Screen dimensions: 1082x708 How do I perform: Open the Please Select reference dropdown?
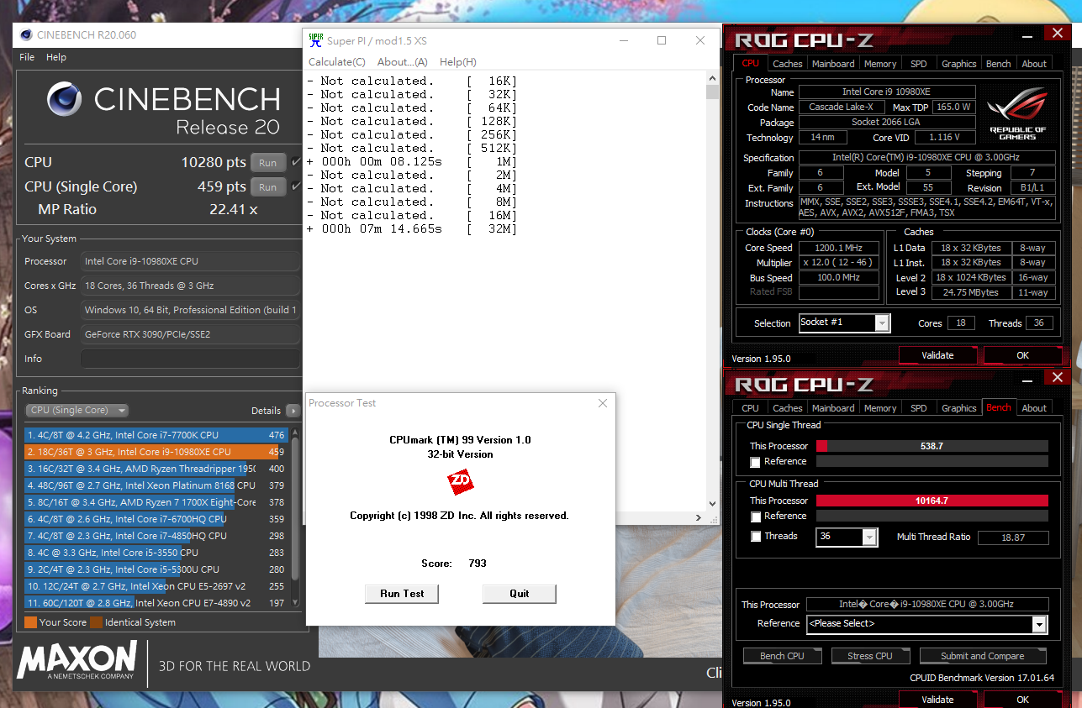(926, 624)
